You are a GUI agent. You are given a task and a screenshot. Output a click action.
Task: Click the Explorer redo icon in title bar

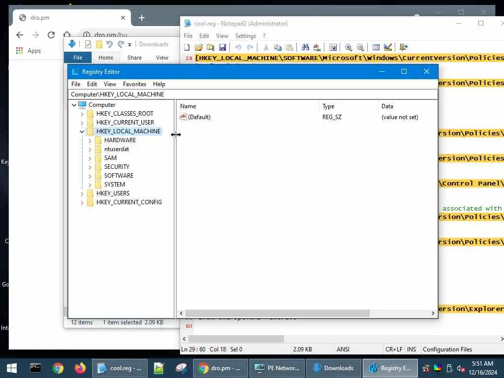(121, 44)
